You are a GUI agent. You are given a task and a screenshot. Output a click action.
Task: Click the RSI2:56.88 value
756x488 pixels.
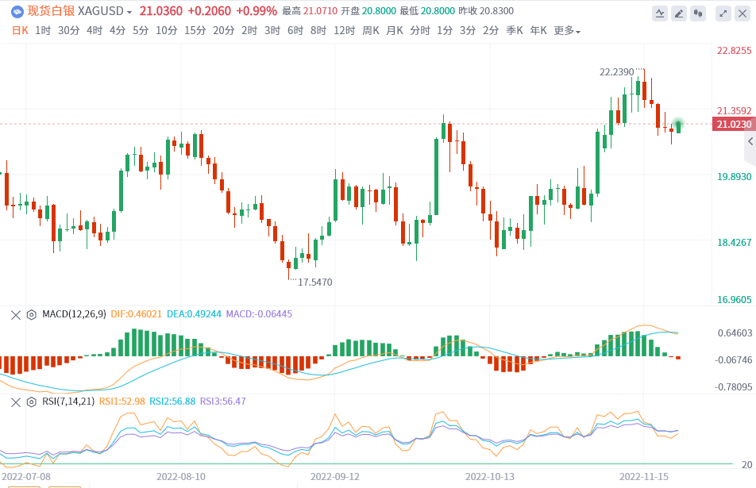[x=172, y=402]
